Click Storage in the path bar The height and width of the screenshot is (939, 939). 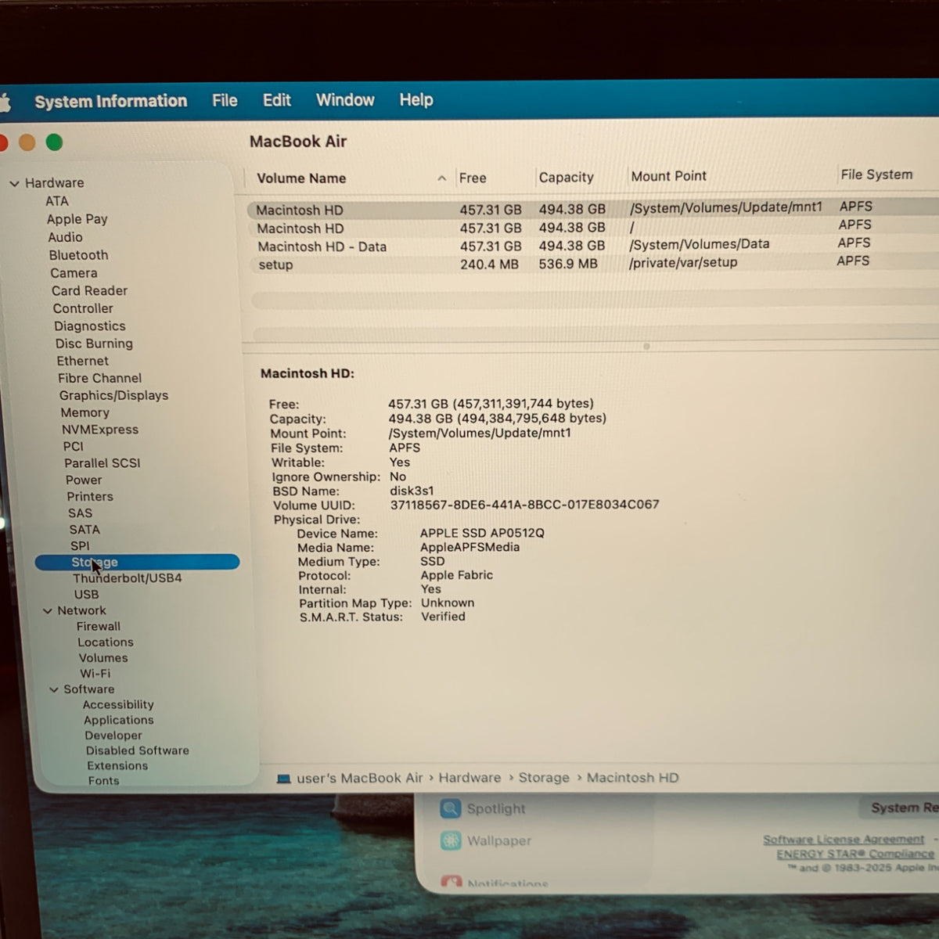pyautogui.click(x=544, y=778)
